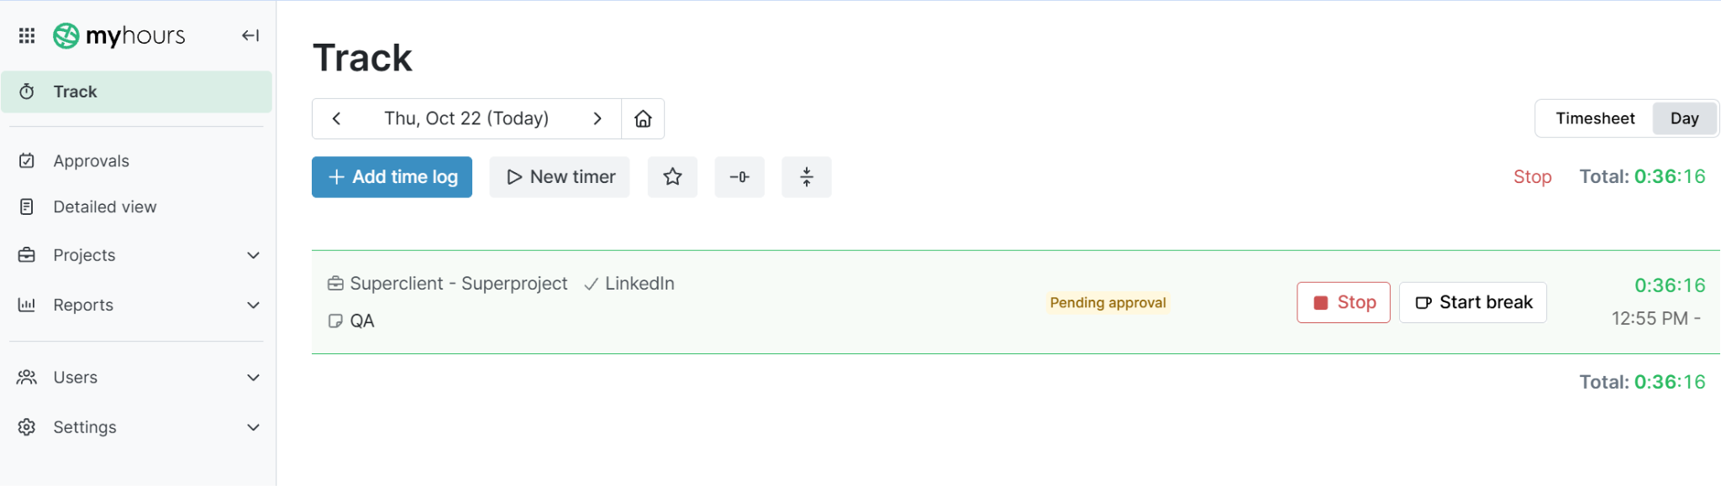Open the apps grid icon
1721x486 pixels.
27,35
